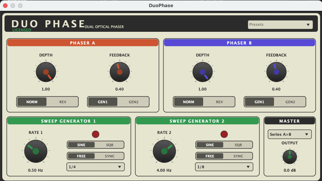Set Sweep Generator 2 to SYNC
Viewport: 322px width, 181px height.
(x=238, y=156)
